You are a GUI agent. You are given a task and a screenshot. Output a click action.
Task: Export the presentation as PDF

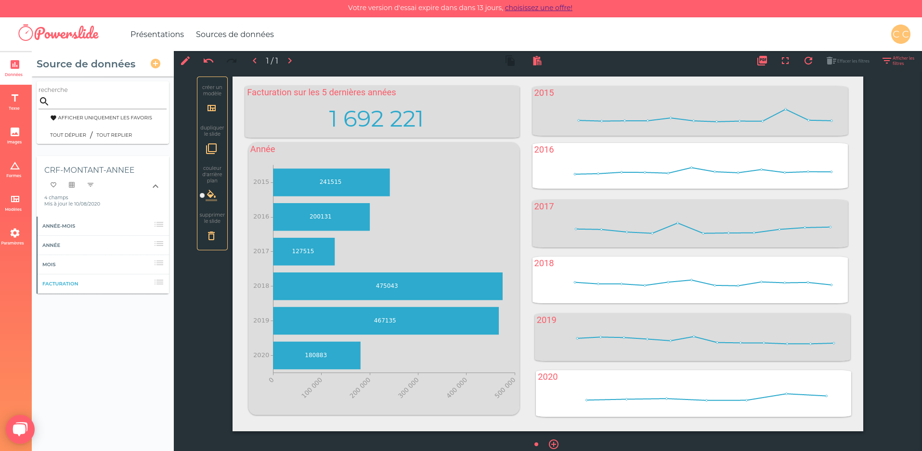coord(761,61)
